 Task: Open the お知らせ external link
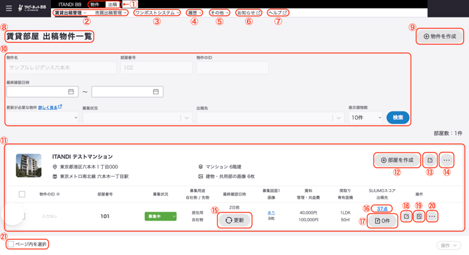[248, 13]
